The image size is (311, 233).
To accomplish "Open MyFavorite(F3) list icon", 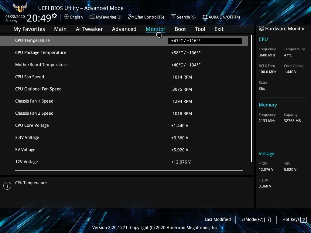I will point(92,17).
